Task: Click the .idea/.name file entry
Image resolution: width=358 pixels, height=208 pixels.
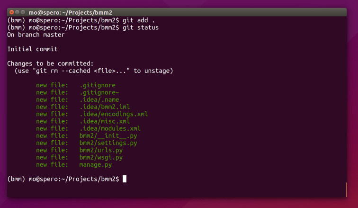Action: 99,99
